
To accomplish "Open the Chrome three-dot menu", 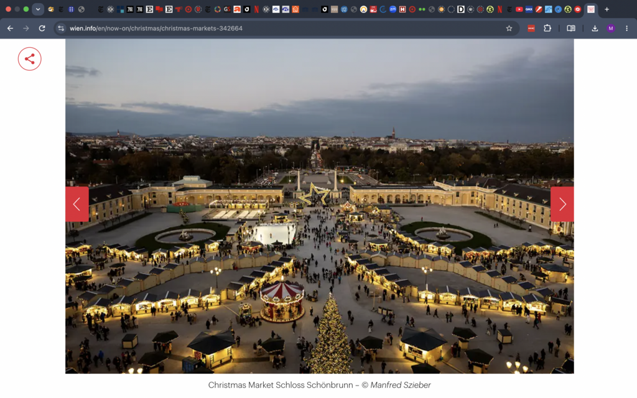I will pyautogui.click(x=626, y=28).
